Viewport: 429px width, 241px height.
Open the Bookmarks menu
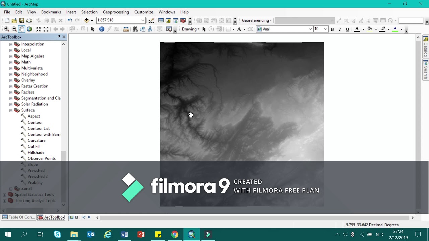pyautogui.click(x=51, y=12)
